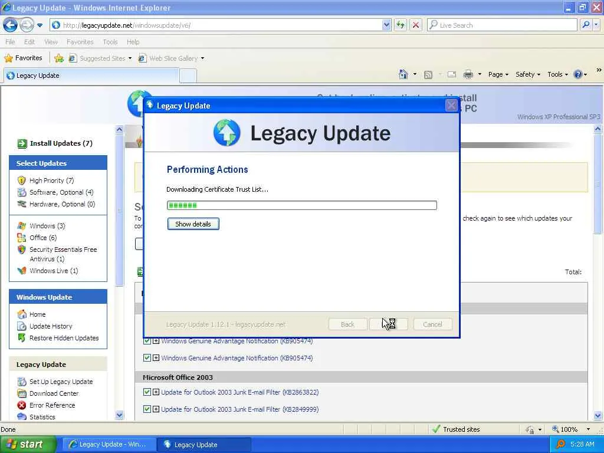Open the Help menu
Viewport: 604px width, 453px height.
[133, 42]
